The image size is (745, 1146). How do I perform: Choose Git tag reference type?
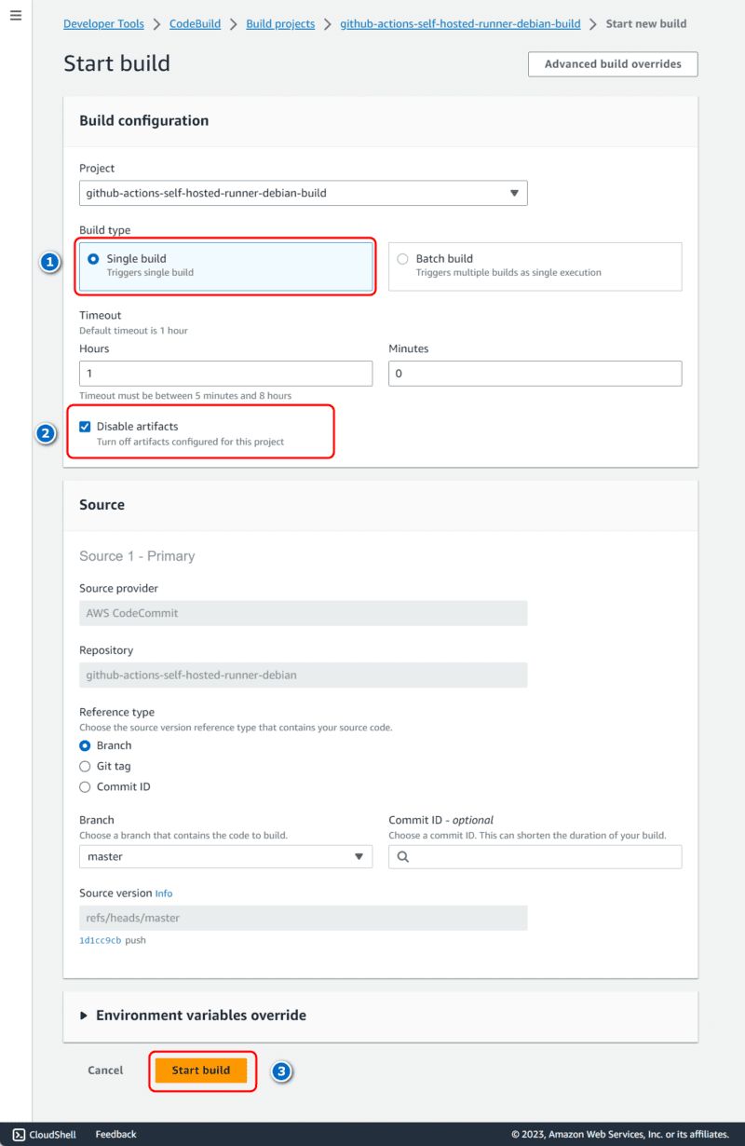[86, 766]
